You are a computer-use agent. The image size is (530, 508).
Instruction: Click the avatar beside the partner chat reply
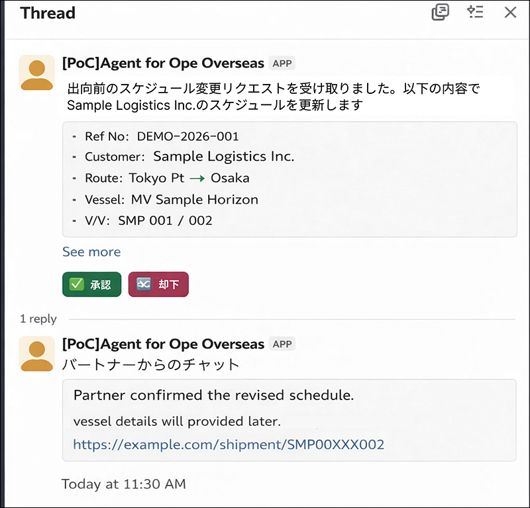click(x=37, y=353)
